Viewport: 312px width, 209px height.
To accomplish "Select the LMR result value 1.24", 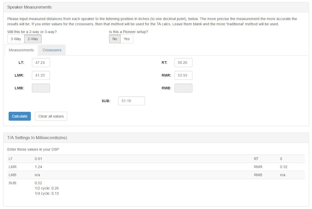I will [38, 167].
